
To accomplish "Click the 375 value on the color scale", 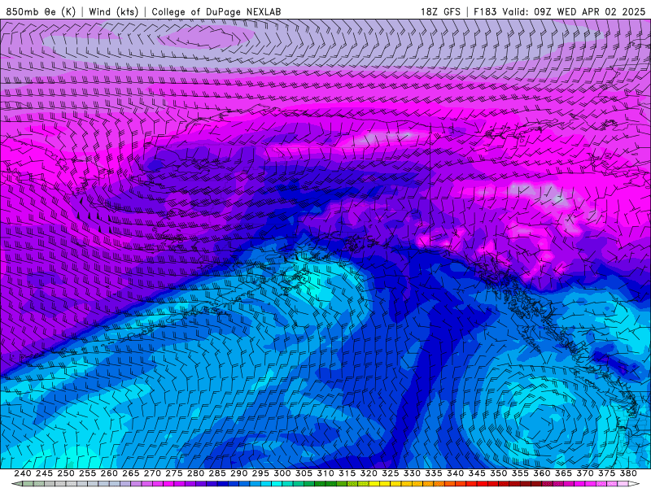I will pyautogui.click(x=606, y=473).
